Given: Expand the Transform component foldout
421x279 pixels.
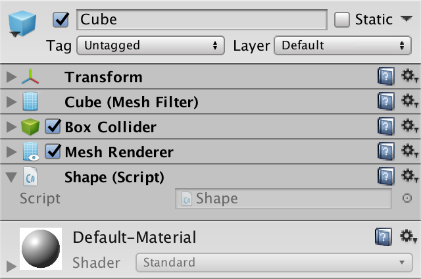Looking at the screenshot, I should 11,77.
